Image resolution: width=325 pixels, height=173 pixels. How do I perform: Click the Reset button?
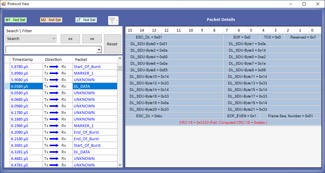pos(112,44)
